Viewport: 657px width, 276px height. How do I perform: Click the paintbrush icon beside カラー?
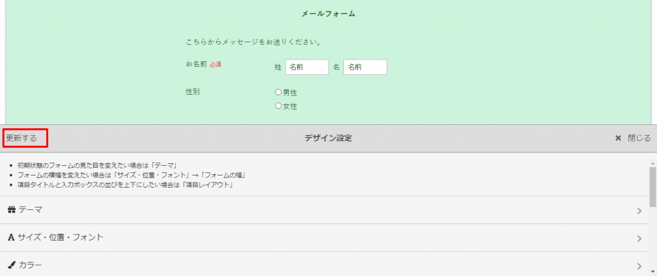coord(12,265)
